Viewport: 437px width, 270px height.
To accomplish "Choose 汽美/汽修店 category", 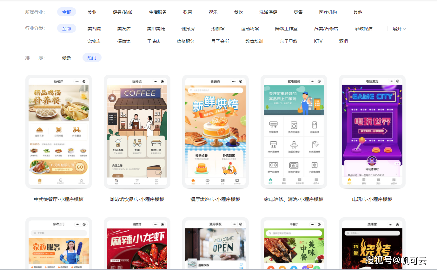I will (326, 29).
